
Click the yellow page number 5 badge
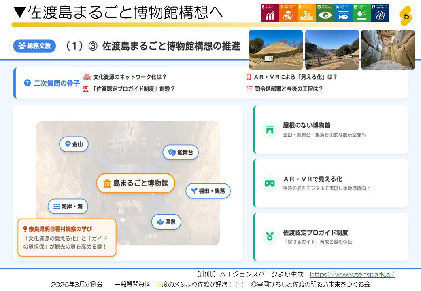pos(406,17)
